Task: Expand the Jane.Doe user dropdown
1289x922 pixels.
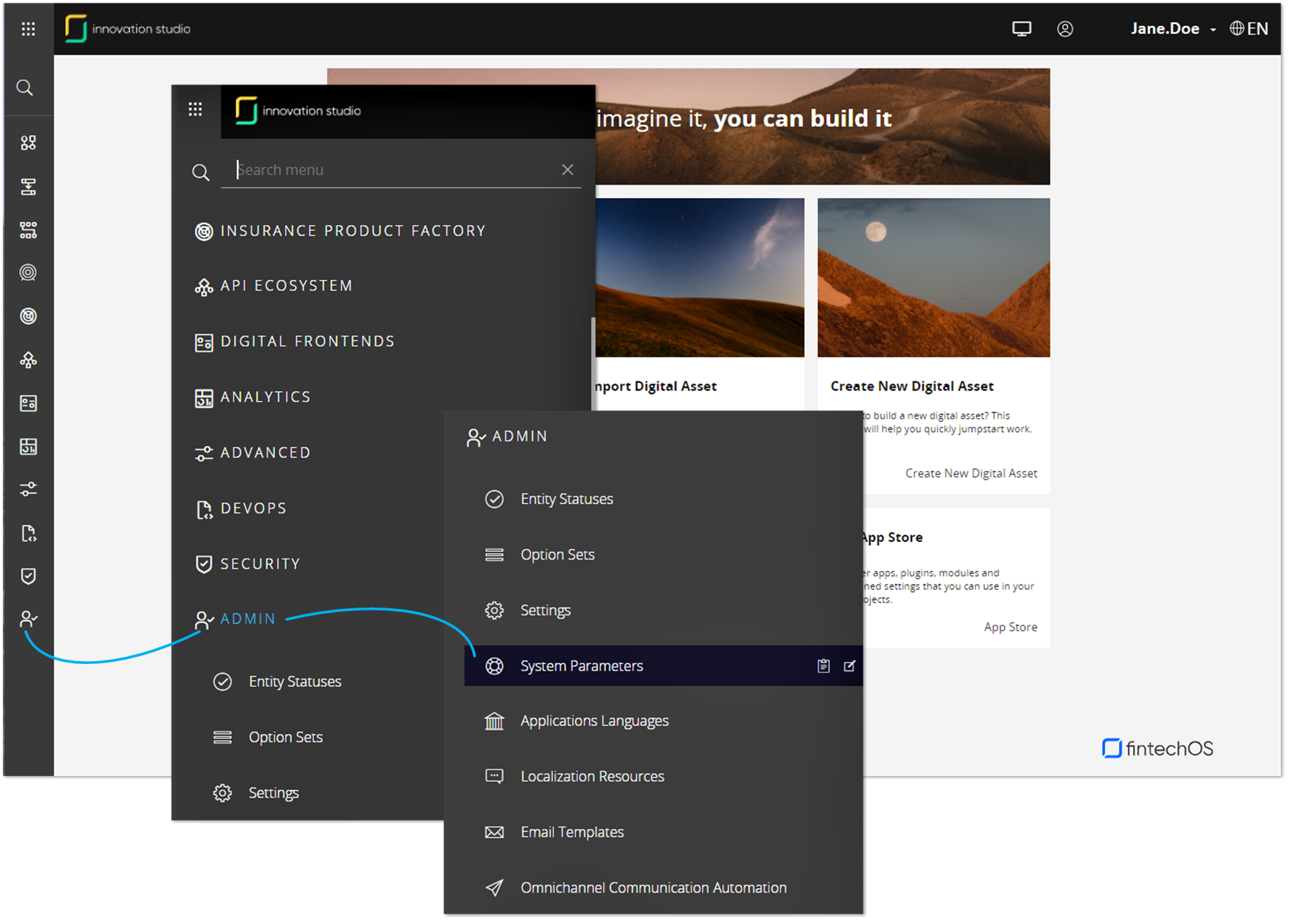Action: [1173, 29]
